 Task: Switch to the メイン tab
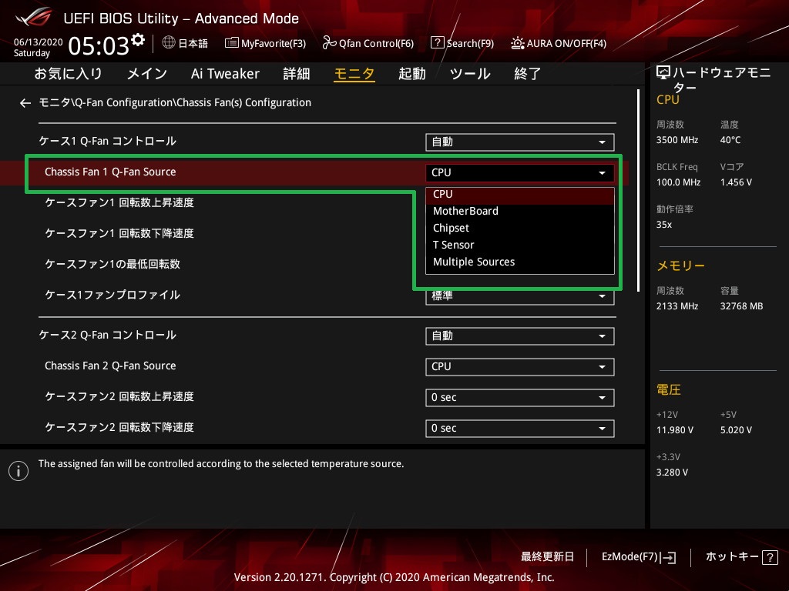point(147,74)
